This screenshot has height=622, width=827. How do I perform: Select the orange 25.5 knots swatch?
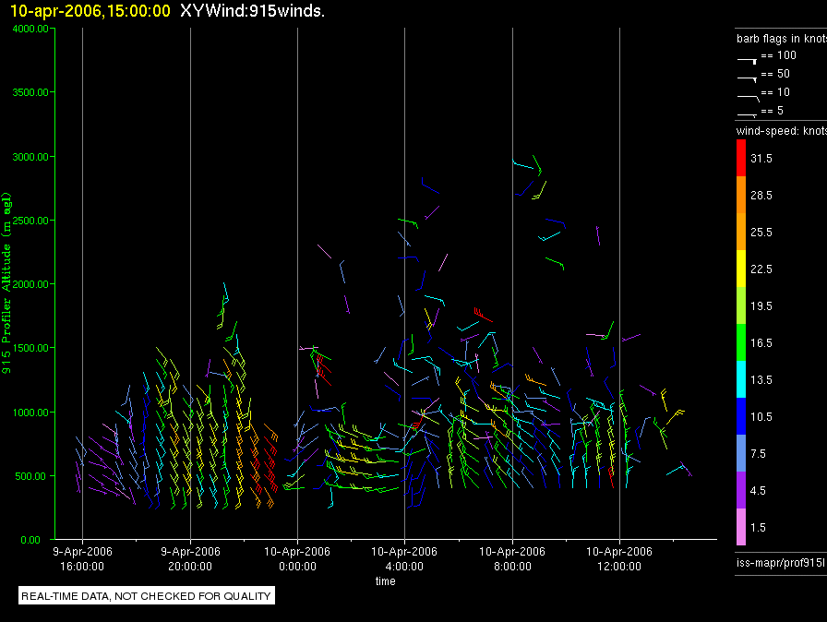[741, 232]
